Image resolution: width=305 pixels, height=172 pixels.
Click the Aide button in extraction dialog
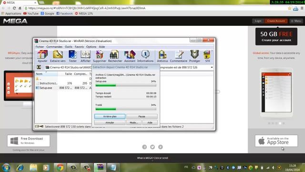pyautogui.click(x=150, y=122)
